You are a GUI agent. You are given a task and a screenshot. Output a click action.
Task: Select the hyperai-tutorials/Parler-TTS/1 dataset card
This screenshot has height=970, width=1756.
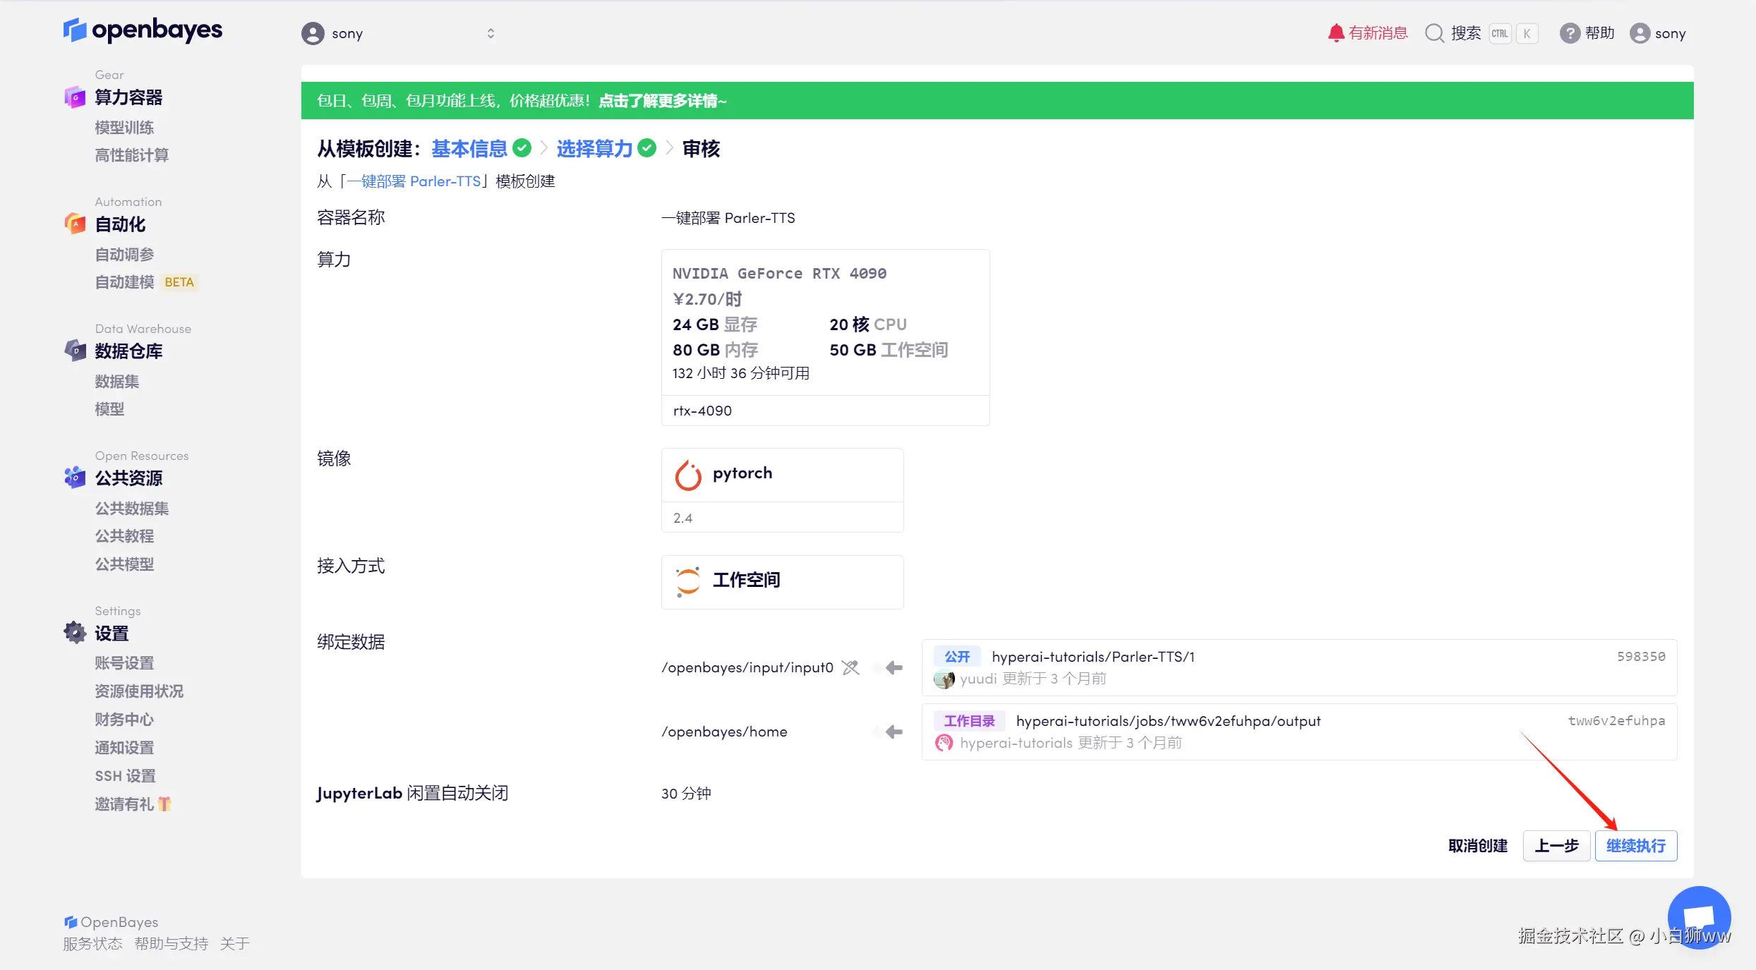1299,667
